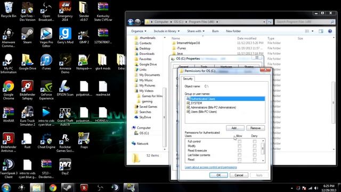Select Garry's Mod desktop icon
This screenshot has height=192, width=341.
65,36
